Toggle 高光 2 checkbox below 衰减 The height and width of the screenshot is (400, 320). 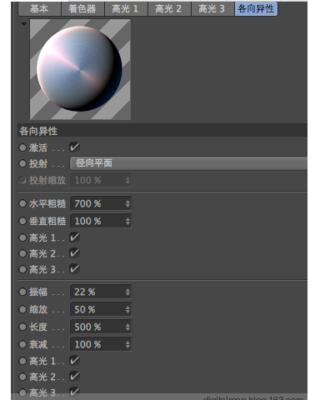tap(74, 377)
